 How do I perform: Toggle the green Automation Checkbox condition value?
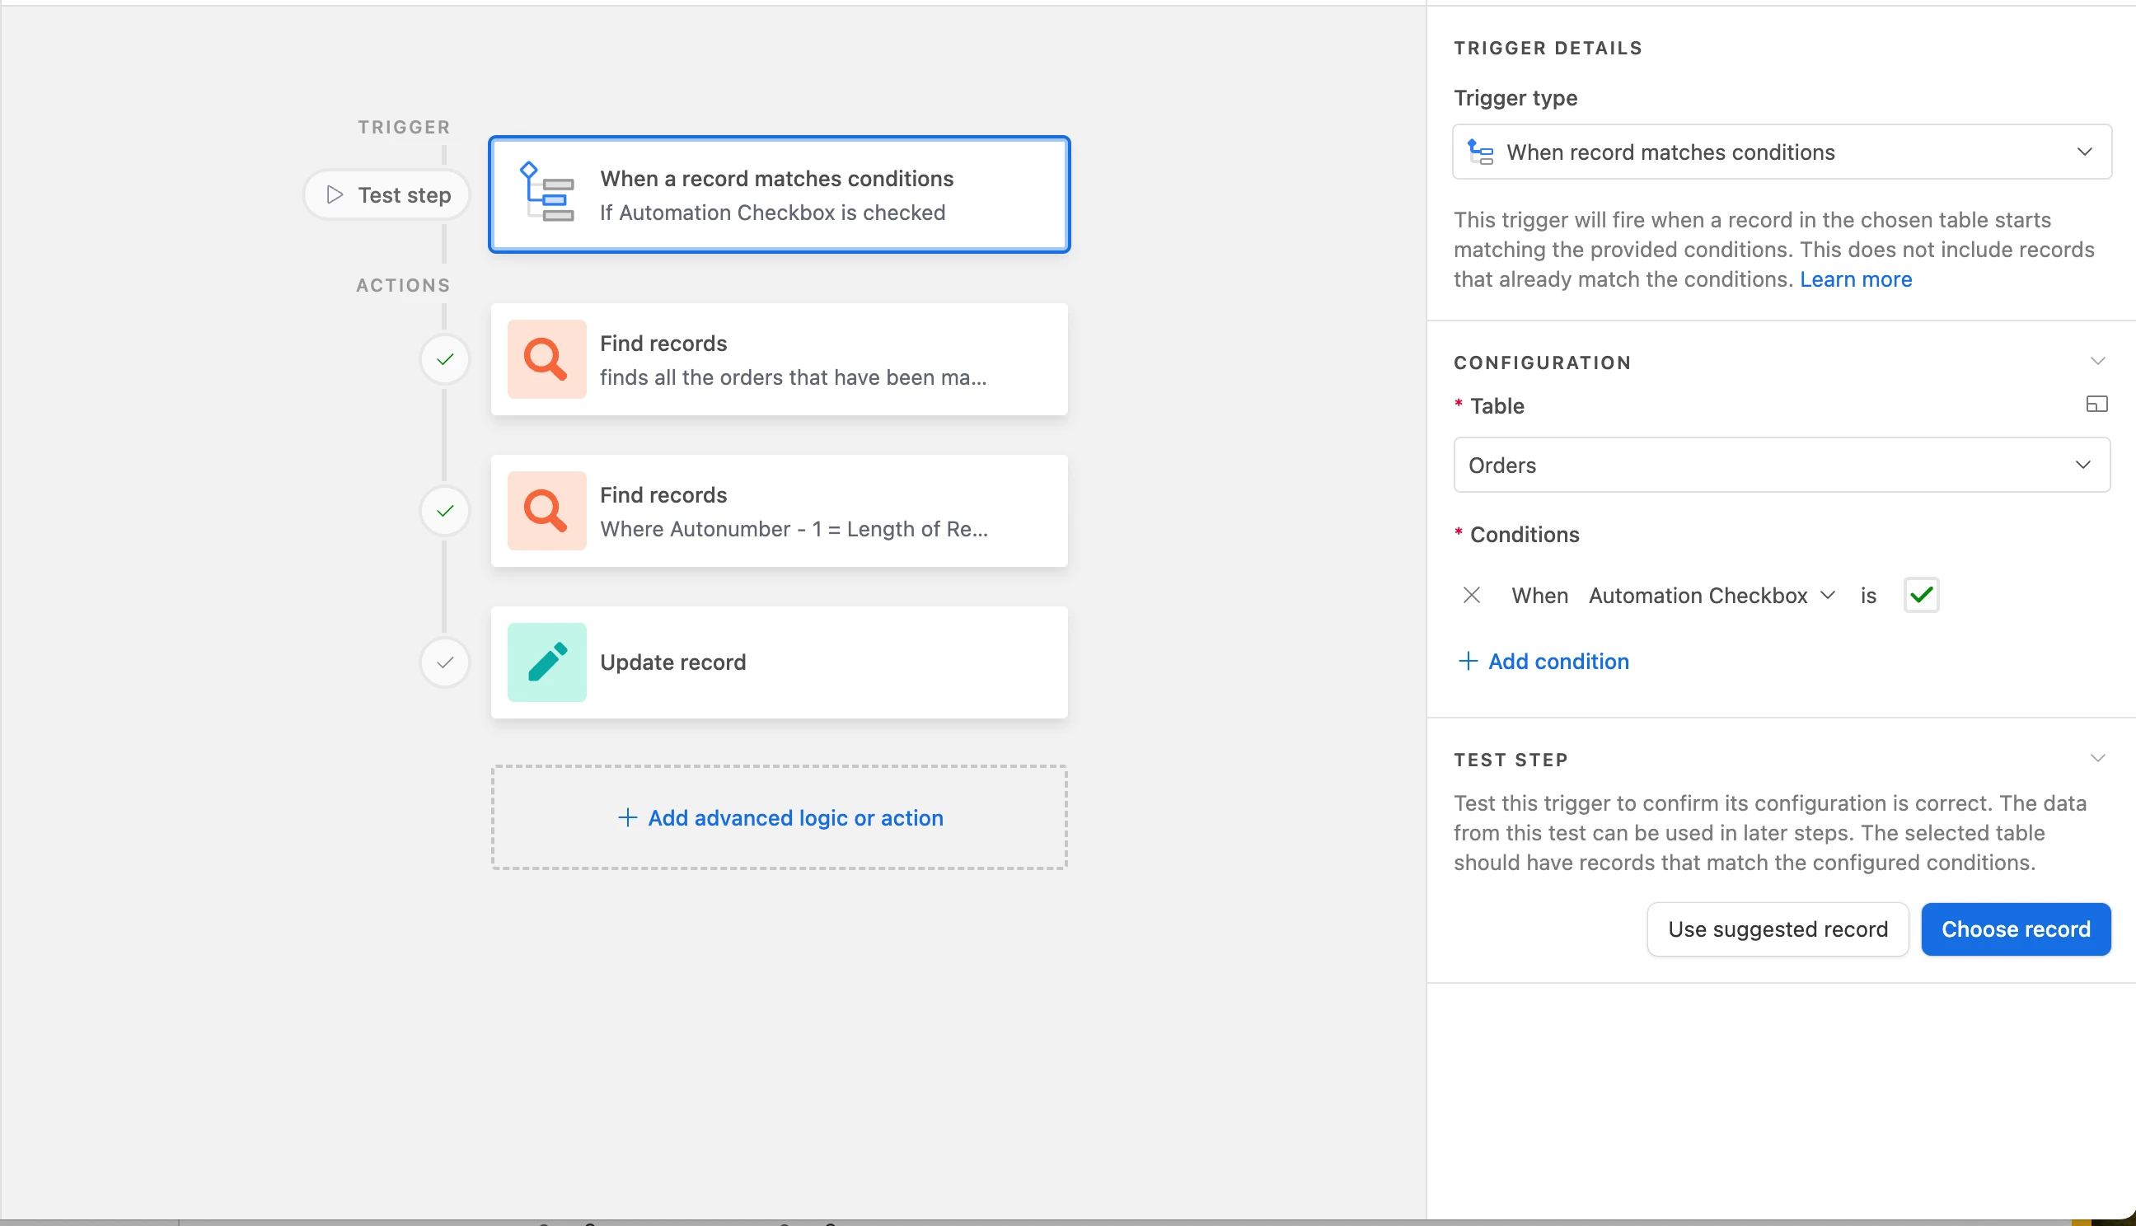click(1920, 596)
